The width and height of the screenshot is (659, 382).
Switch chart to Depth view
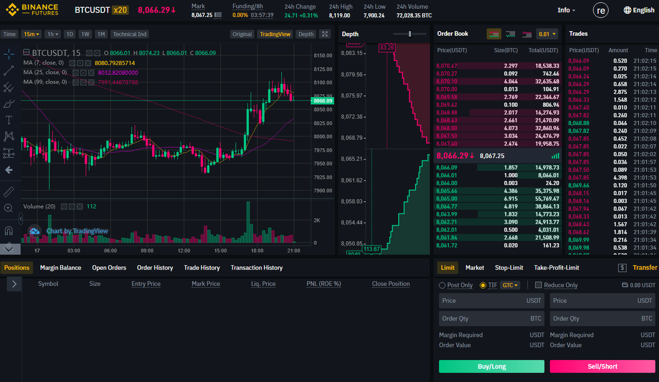click(x=306, y=34)
